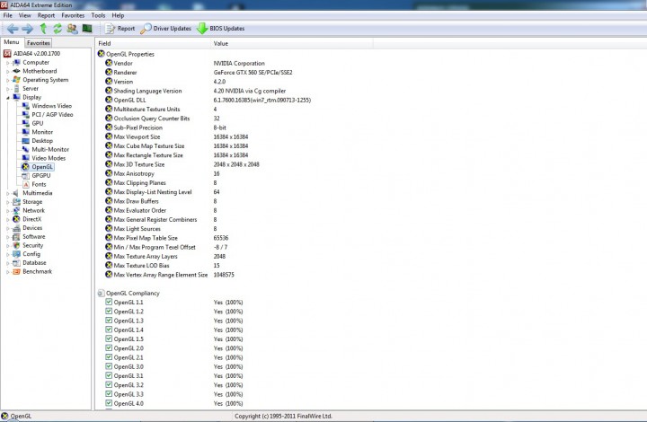Click the OpenGL 1.2 checkbox
The width and height of the screenshot is (647, 422).
109,312
